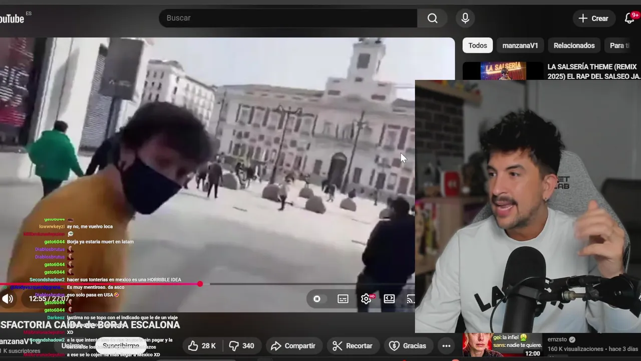This screenshot has width=641, height=361.
Task: Seek using the red video progress bar
Action: [x=207, y=284]
